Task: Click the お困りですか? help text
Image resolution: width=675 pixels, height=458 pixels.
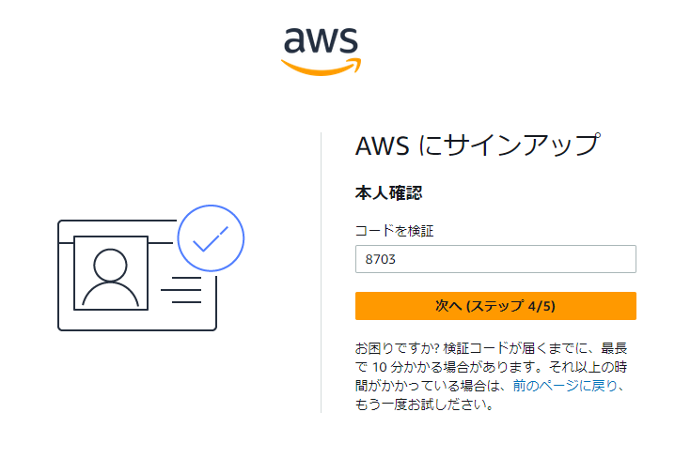Action: (x=397, y=348)
